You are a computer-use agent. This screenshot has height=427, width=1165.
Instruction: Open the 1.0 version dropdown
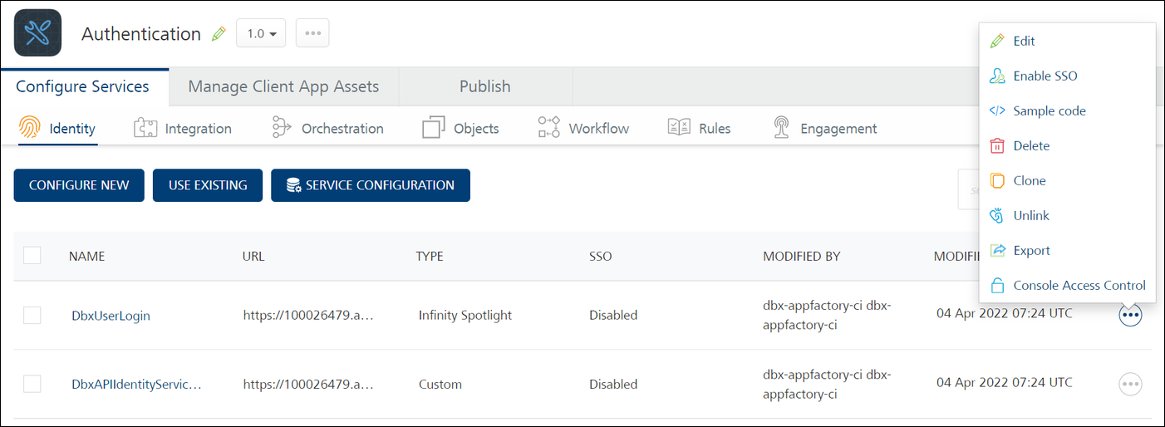[x=261, y=33]
